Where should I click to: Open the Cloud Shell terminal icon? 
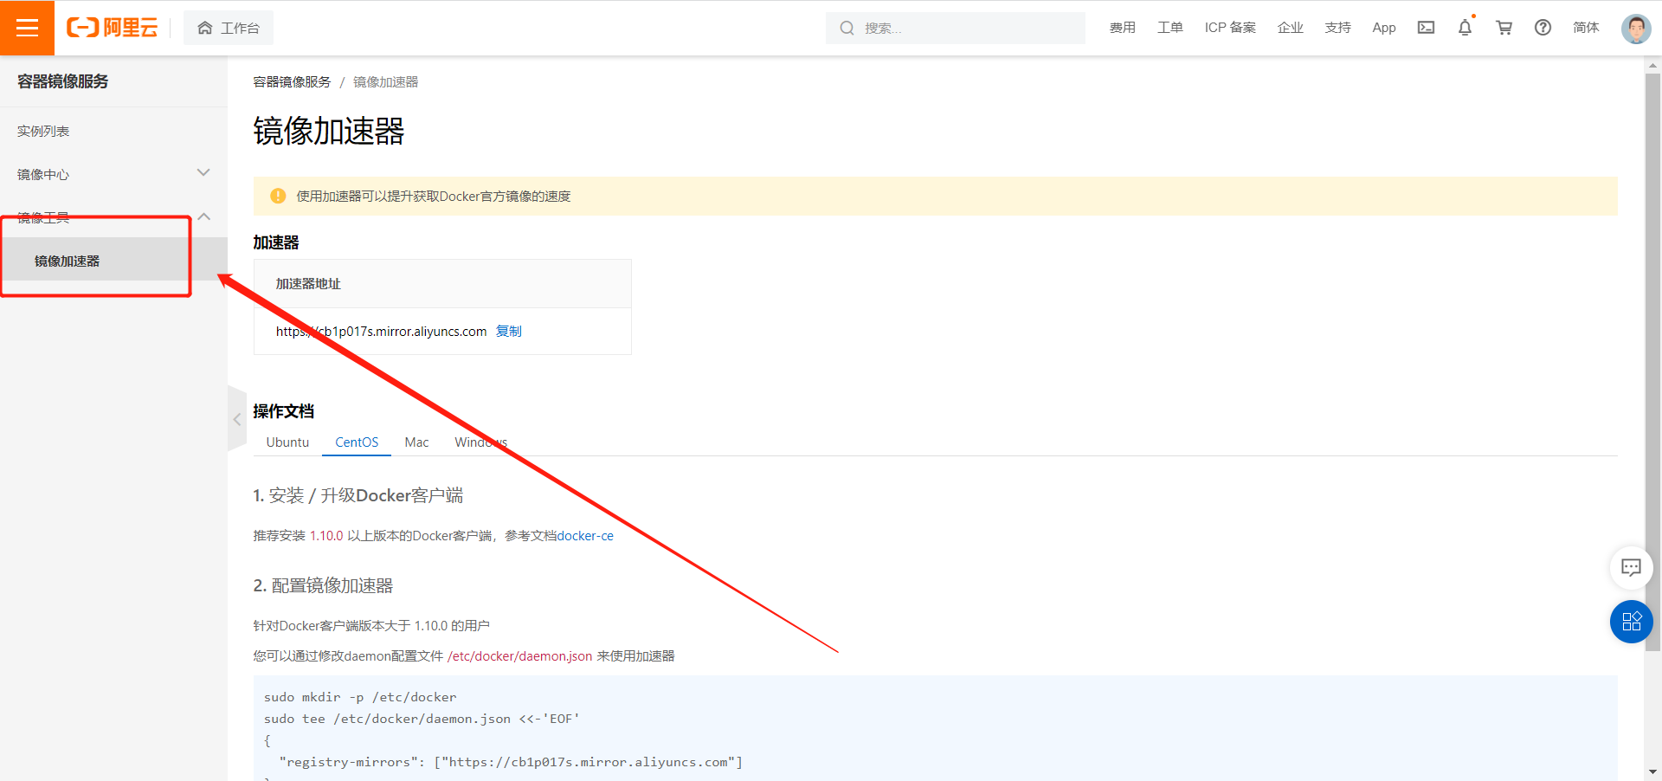(1426, 28)
